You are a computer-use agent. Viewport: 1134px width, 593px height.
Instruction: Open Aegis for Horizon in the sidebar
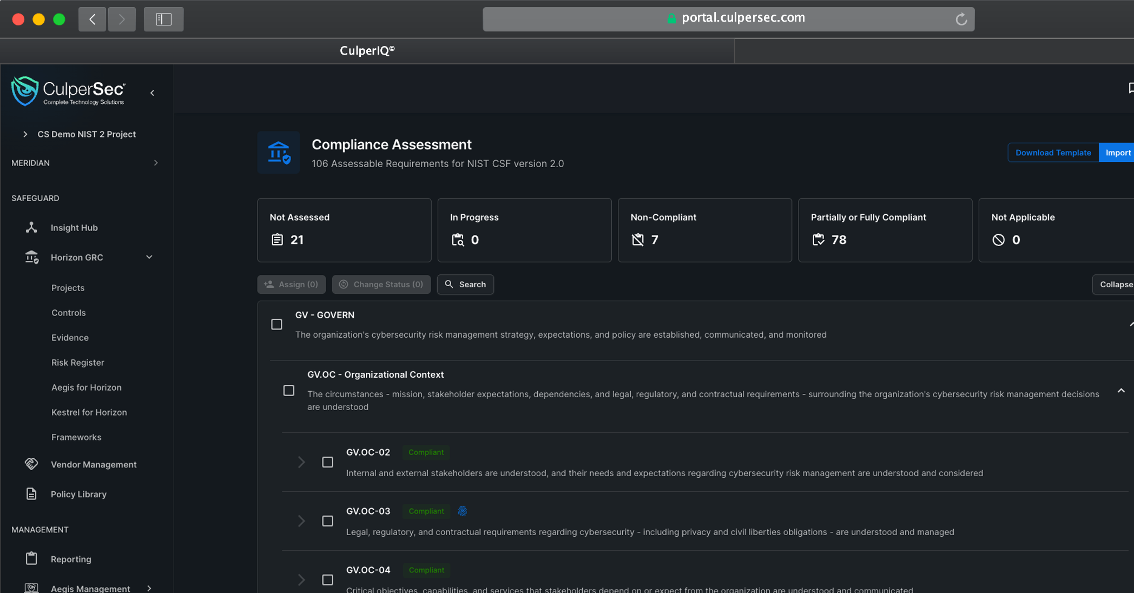pos(87,387)
